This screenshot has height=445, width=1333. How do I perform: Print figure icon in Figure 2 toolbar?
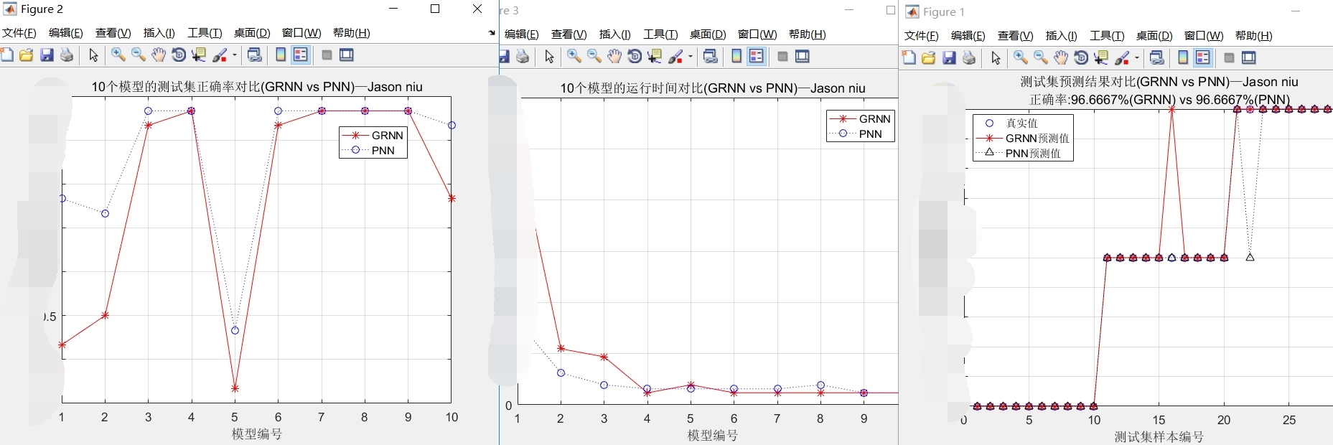(67, 55)
